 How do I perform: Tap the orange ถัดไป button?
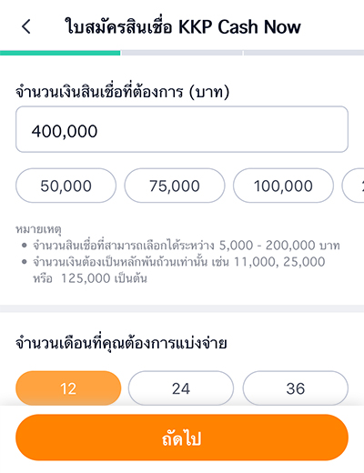(x=182, y=438)
